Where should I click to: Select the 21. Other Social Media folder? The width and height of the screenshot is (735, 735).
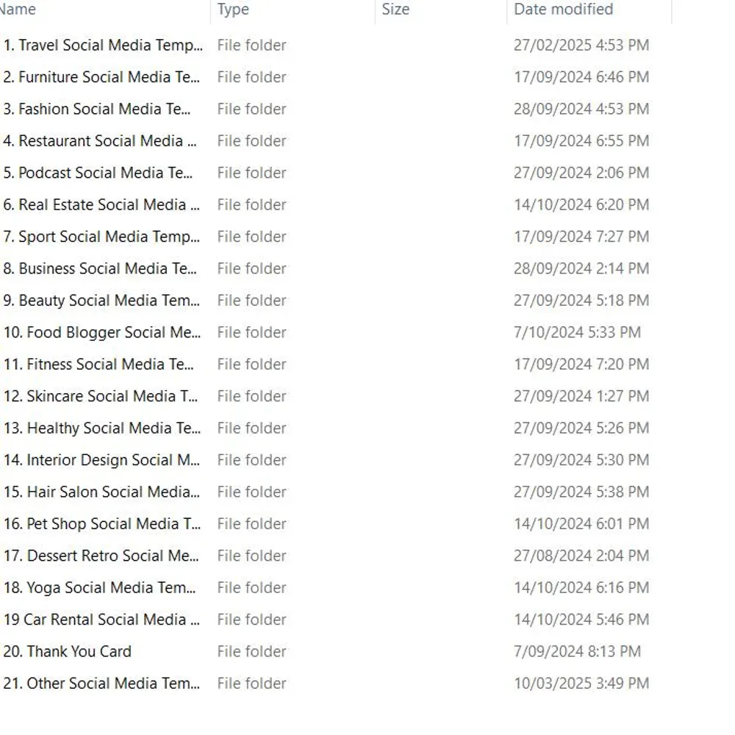[101, 684]
